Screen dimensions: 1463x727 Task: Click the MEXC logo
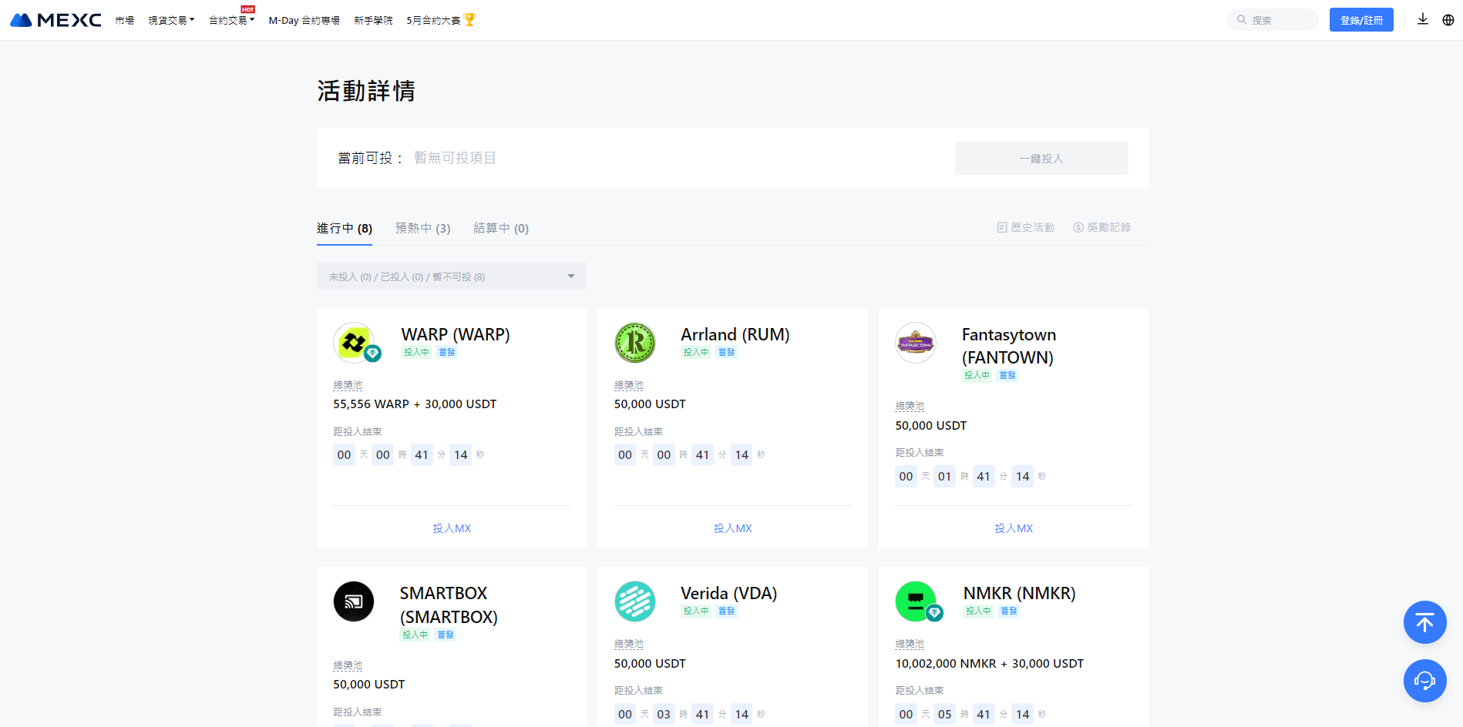[x=55, y=20]
